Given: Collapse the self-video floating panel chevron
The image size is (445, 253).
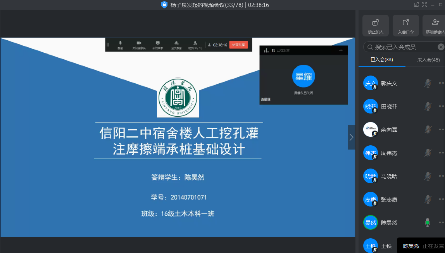Looking at the screenshot, I should coord(341,50).
